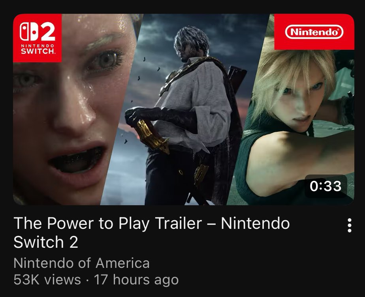
Task: Open the three-dot more options menu
Action: pos(350,225)
